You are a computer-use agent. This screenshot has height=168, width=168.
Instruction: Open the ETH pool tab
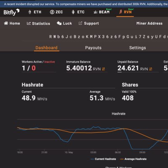[35, 12]
